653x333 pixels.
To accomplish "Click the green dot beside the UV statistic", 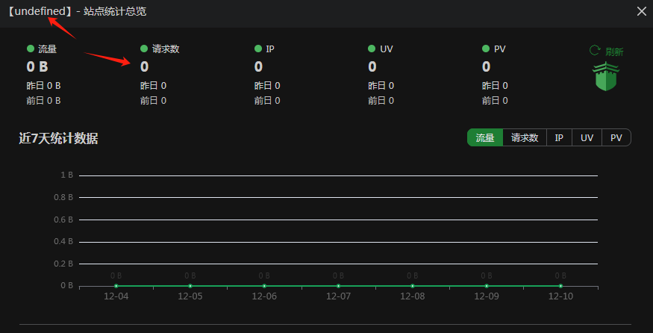I will (x=372, y=49).
